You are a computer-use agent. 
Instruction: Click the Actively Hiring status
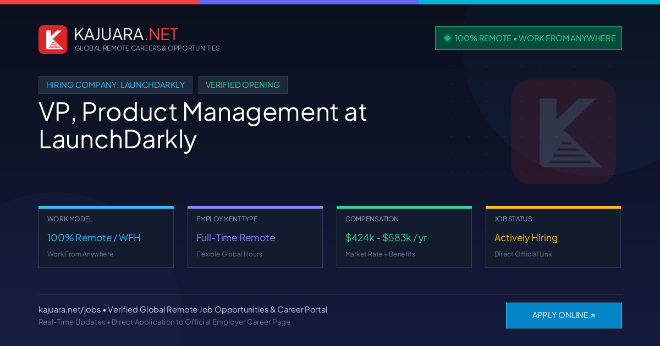[526, 238]
